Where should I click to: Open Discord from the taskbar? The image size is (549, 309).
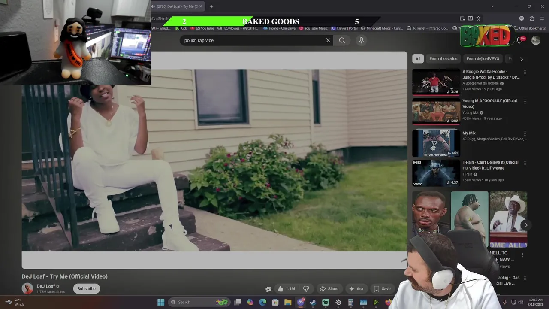click(300, 302)
